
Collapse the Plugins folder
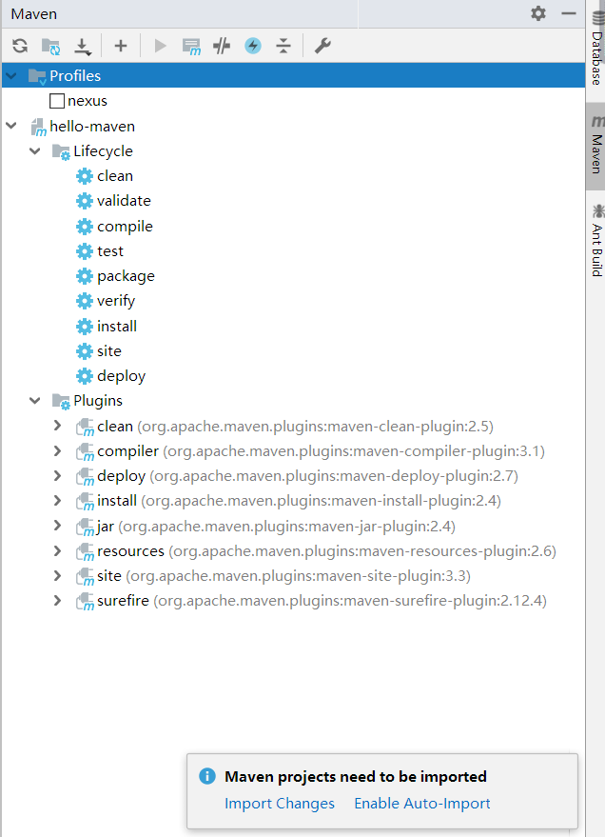click(x=35, y=400)
